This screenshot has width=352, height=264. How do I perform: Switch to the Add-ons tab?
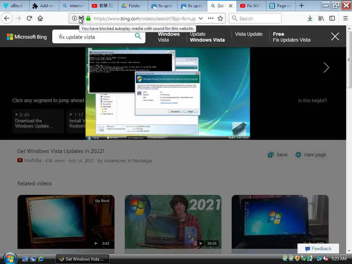click(x=44, y=6)
